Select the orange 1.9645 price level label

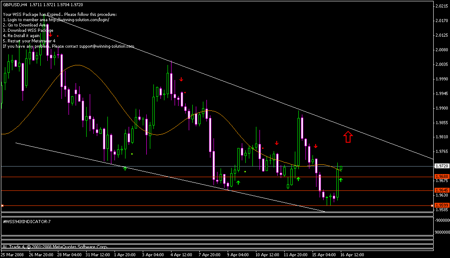(441, 190)
